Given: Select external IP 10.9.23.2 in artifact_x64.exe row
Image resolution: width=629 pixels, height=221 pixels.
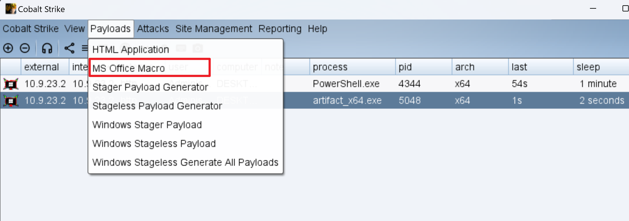Looking at the screenshot, I should (x=45, y=101).
